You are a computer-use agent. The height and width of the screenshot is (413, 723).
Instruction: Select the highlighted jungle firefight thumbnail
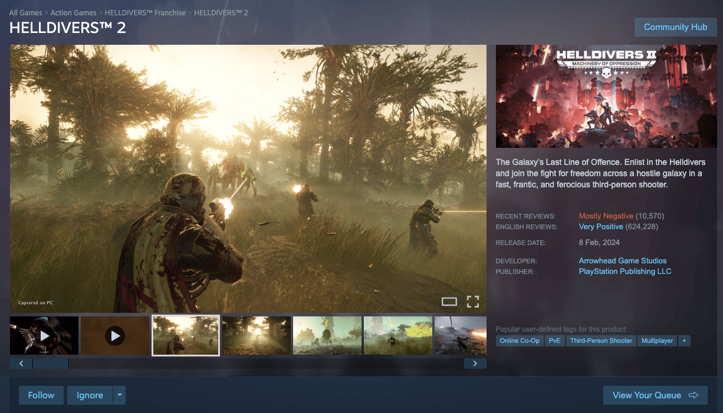tap(186, 335)
